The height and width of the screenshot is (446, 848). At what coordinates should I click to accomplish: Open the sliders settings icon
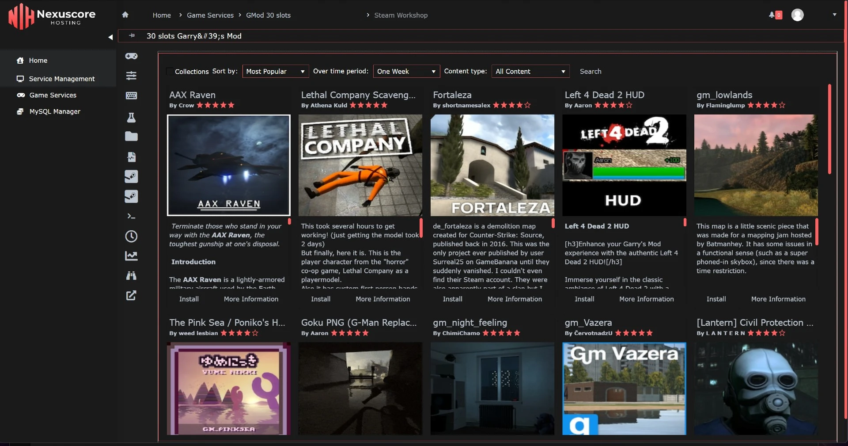coord(131,76)
